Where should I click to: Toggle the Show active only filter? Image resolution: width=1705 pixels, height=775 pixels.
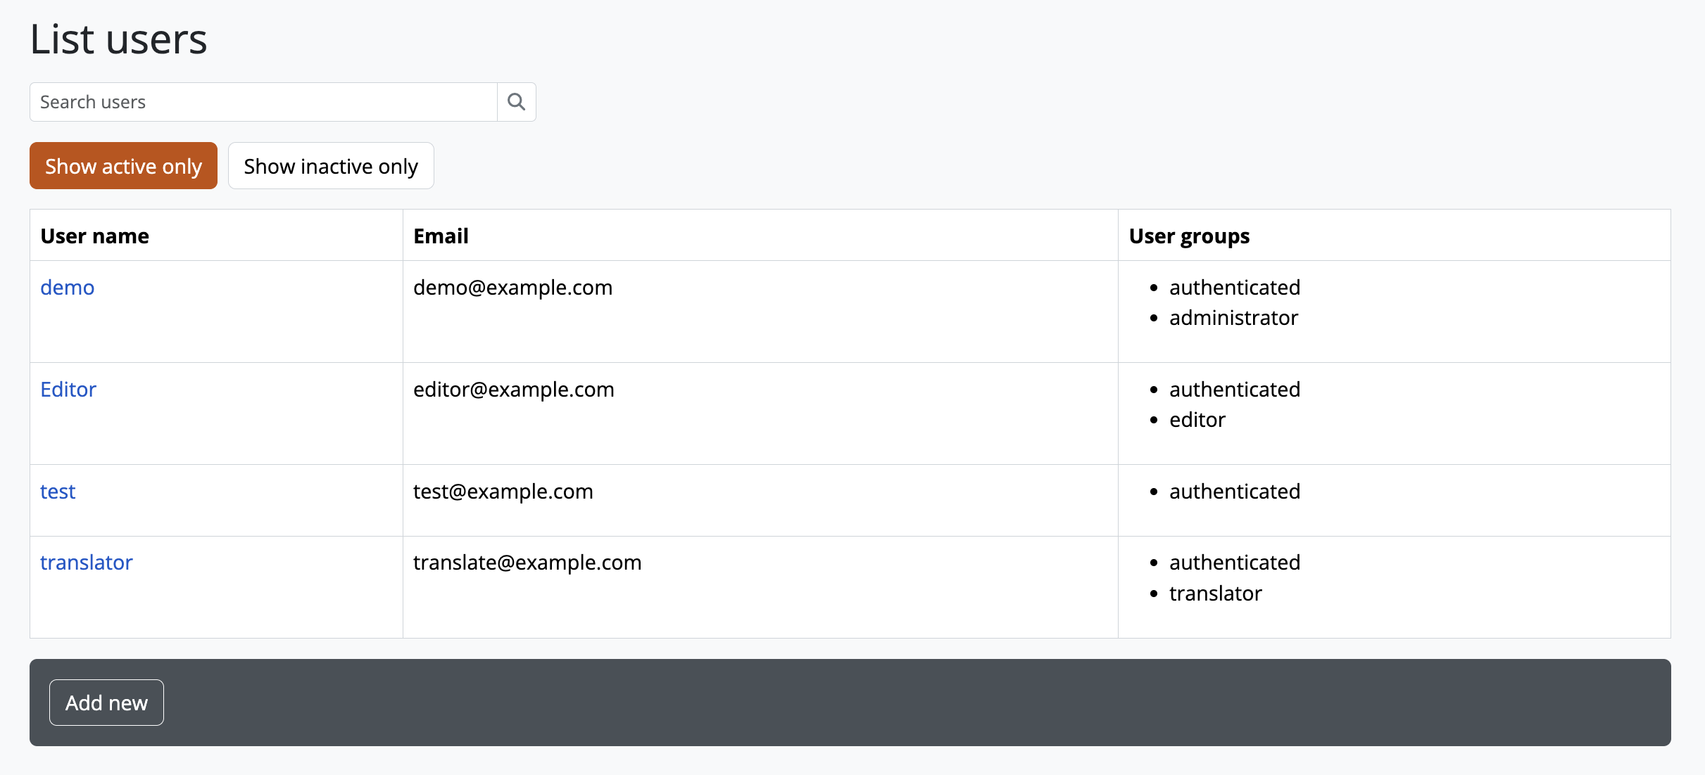tap(123, 166)
